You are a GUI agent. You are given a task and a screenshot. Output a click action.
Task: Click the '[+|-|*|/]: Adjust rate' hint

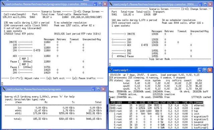tap(24, 78)
